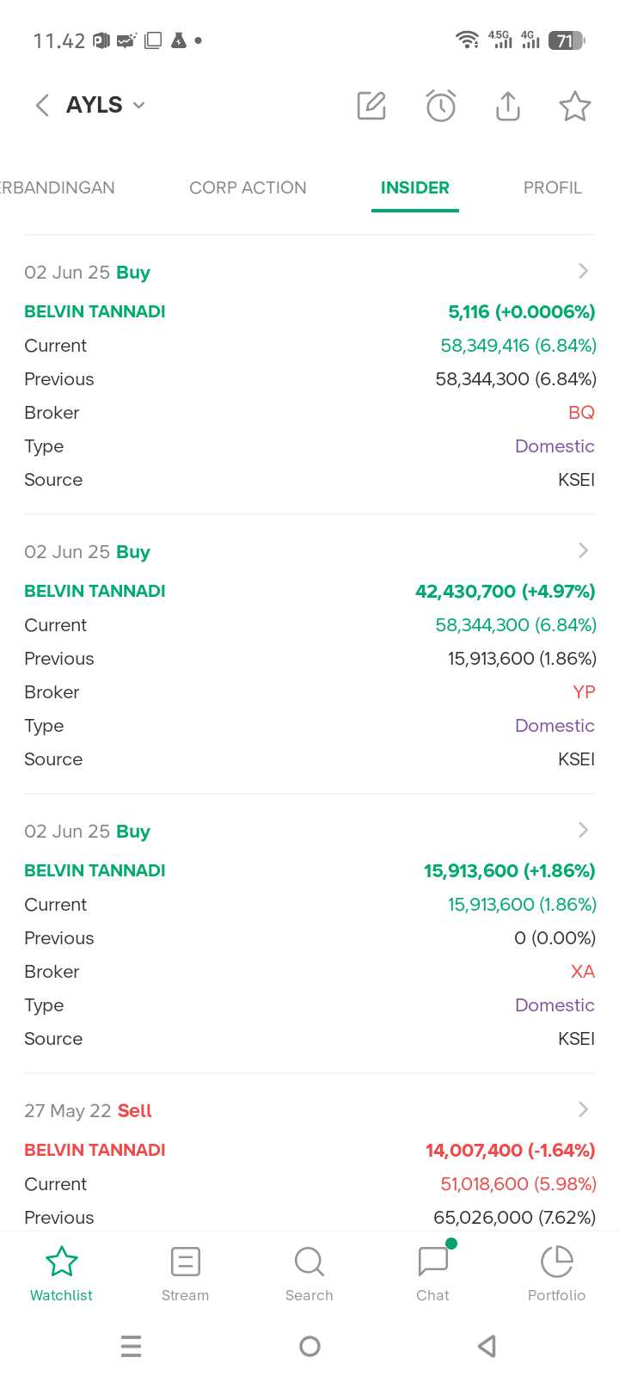Select the Insider tab

click(414, 187)
